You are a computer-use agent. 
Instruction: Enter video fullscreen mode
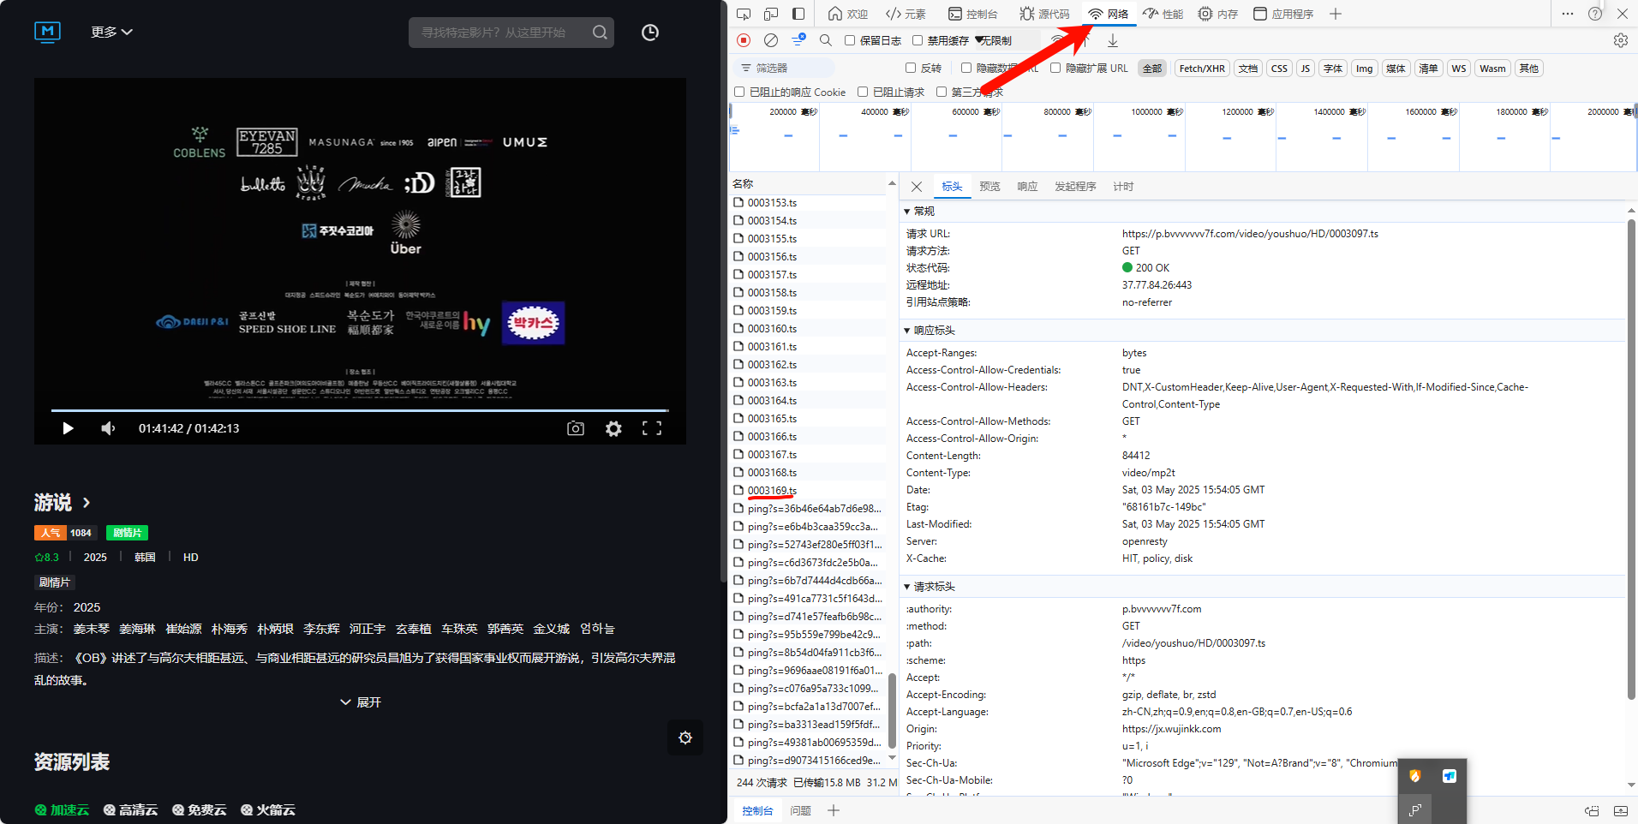point(652,428)
